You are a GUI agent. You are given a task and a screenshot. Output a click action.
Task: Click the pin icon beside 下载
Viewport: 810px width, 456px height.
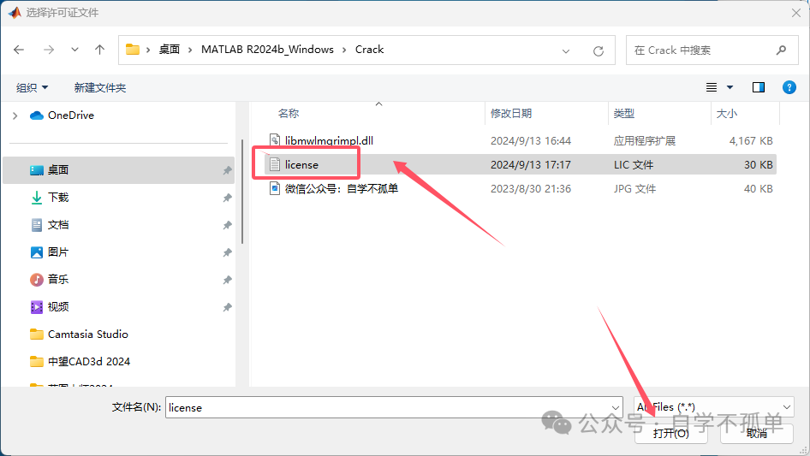point(227,198)
